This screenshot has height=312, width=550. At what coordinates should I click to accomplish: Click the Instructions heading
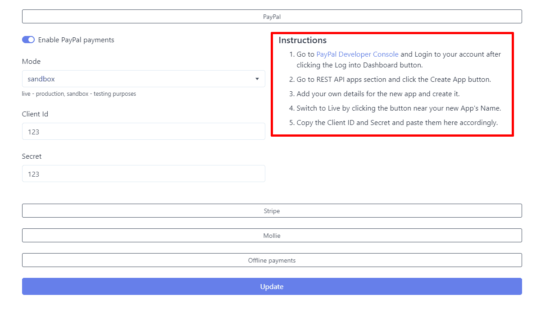coord(302,40)
